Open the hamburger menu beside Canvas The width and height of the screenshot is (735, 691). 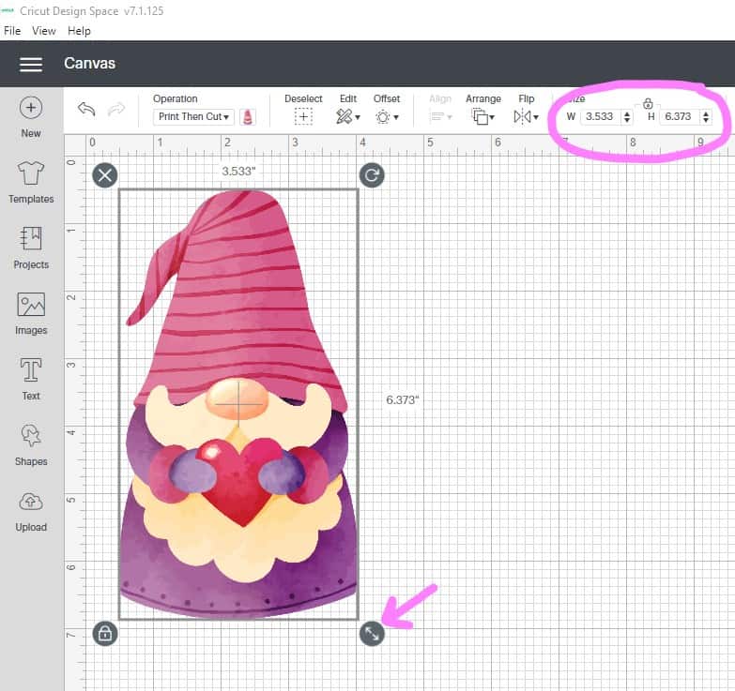[31, 64]
